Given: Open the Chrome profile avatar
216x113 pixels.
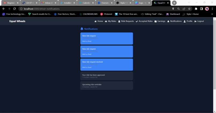Looking at the screenshot, I should pos(207,9).
